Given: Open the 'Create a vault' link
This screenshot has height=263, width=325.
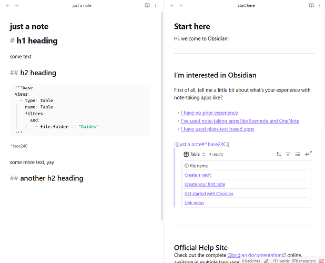Looking at the screenshot, I should tap(198, 175).
